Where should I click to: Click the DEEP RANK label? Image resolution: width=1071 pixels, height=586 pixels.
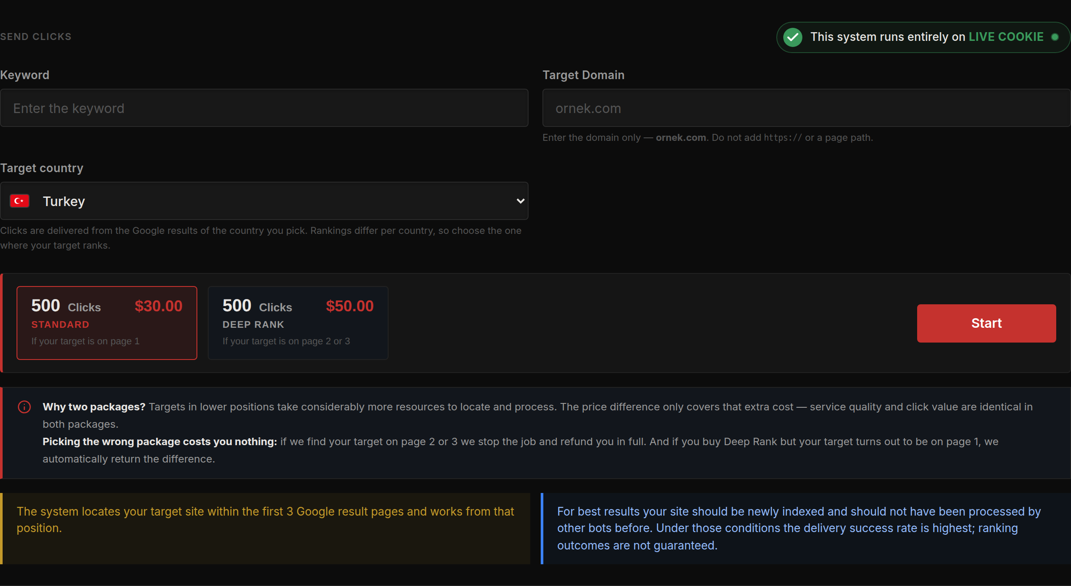pyautogui.click(x=253, y=325)
